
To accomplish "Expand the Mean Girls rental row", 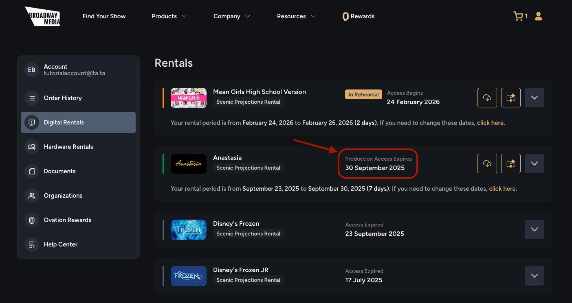I will point(535,98).
